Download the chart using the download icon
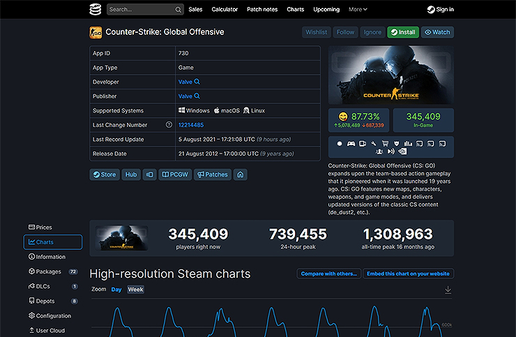This screenshot has height=337, width=516. click(x=448, y=290)
